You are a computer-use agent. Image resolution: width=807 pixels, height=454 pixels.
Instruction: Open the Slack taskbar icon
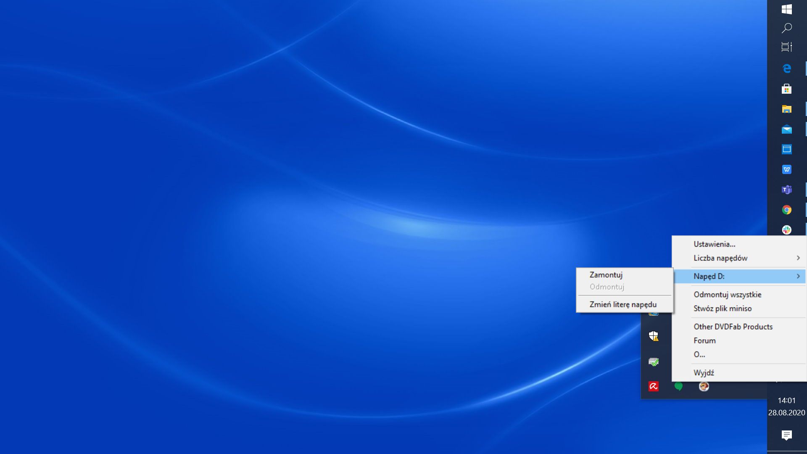pos(786,230)
